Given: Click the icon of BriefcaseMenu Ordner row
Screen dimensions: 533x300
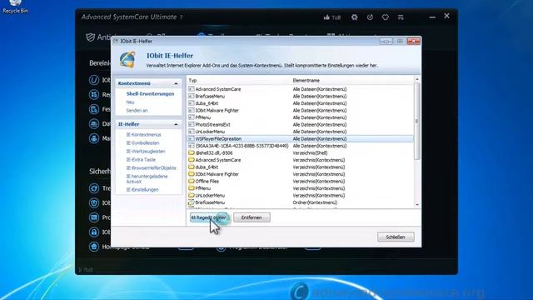Looking at the screenshot, I should [x=192, y=202].
